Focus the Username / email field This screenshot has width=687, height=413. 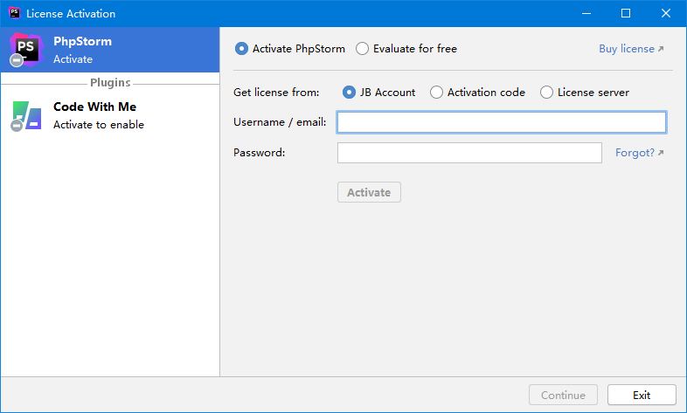[501, 122]
